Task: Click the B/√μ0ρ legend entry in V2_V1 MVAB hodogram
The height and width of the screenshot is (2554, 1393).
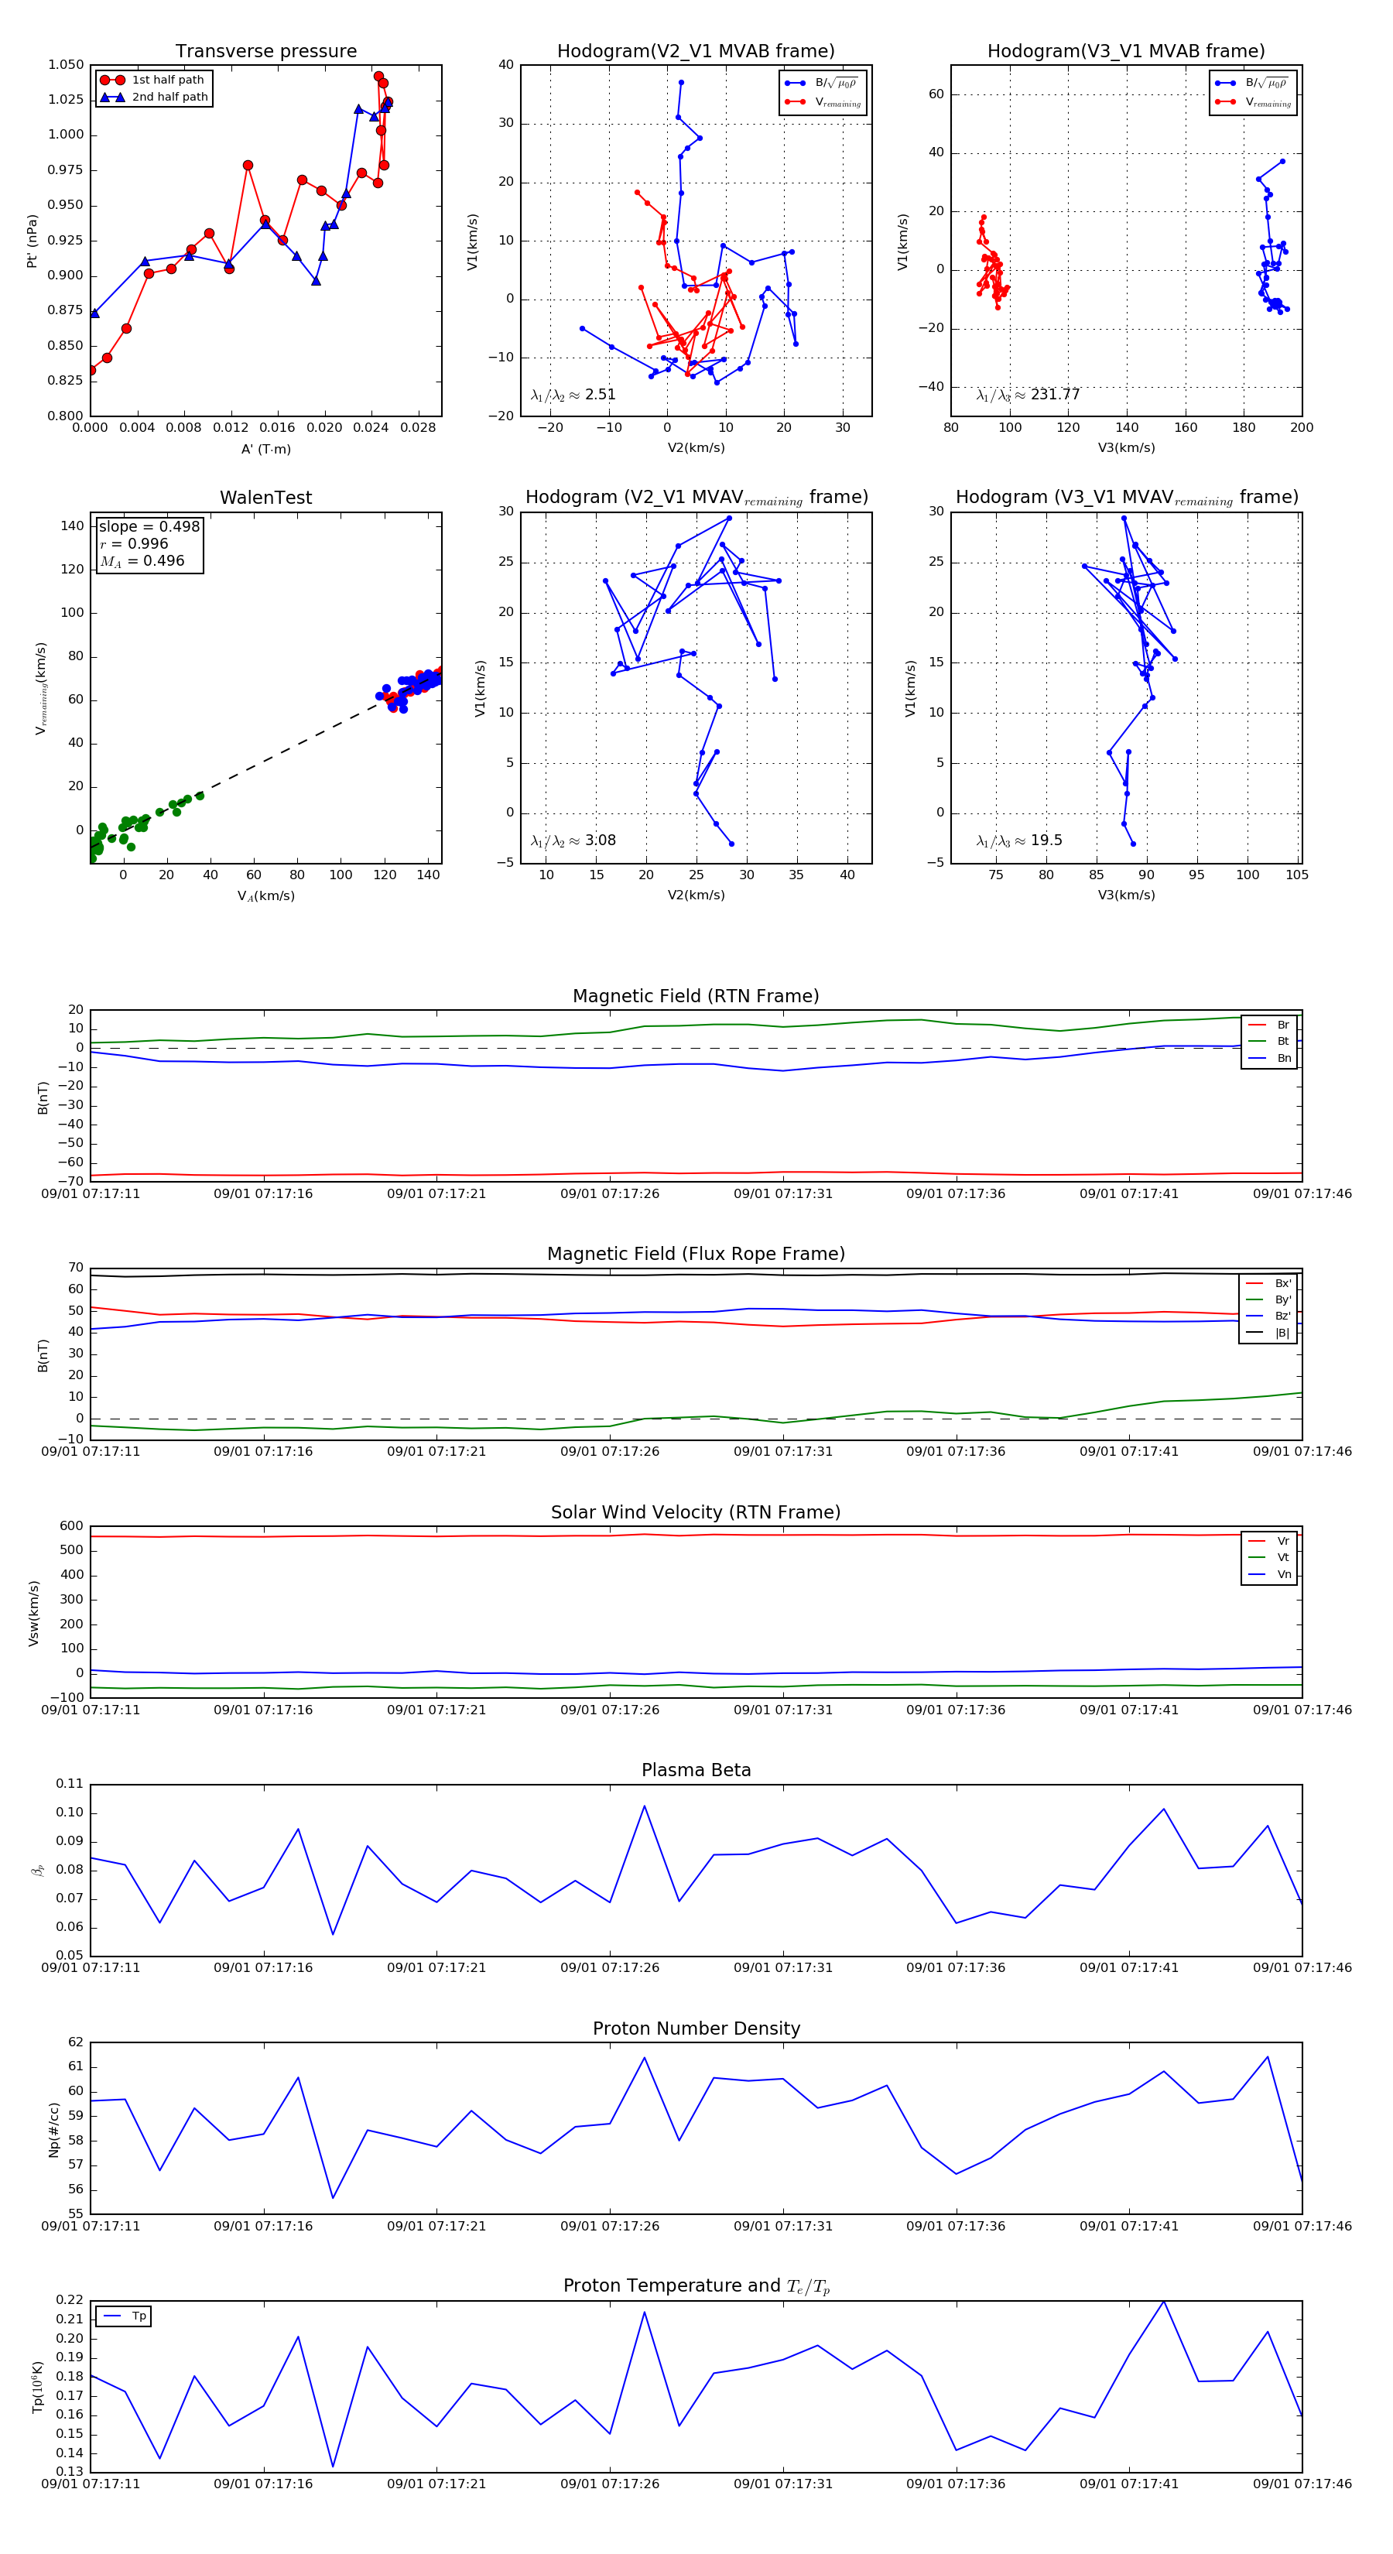Action: coord(822,84)
